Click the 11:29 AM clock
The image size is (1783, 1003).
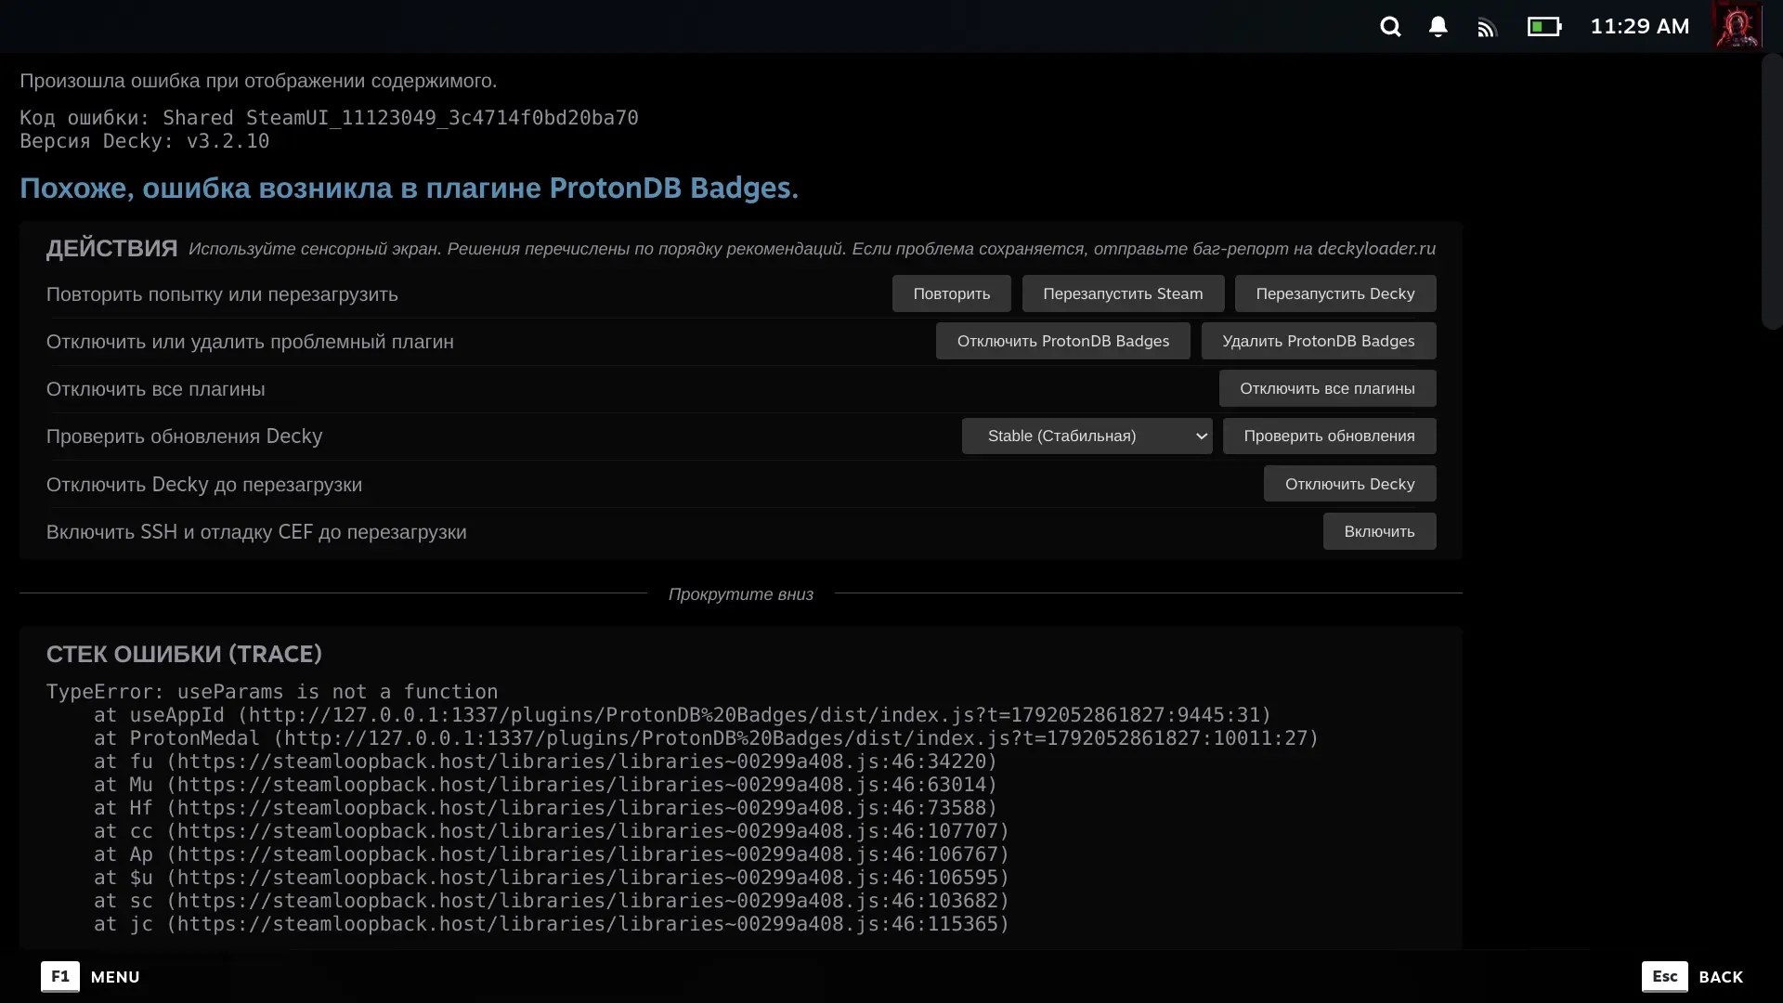(x=1639, y=27)
